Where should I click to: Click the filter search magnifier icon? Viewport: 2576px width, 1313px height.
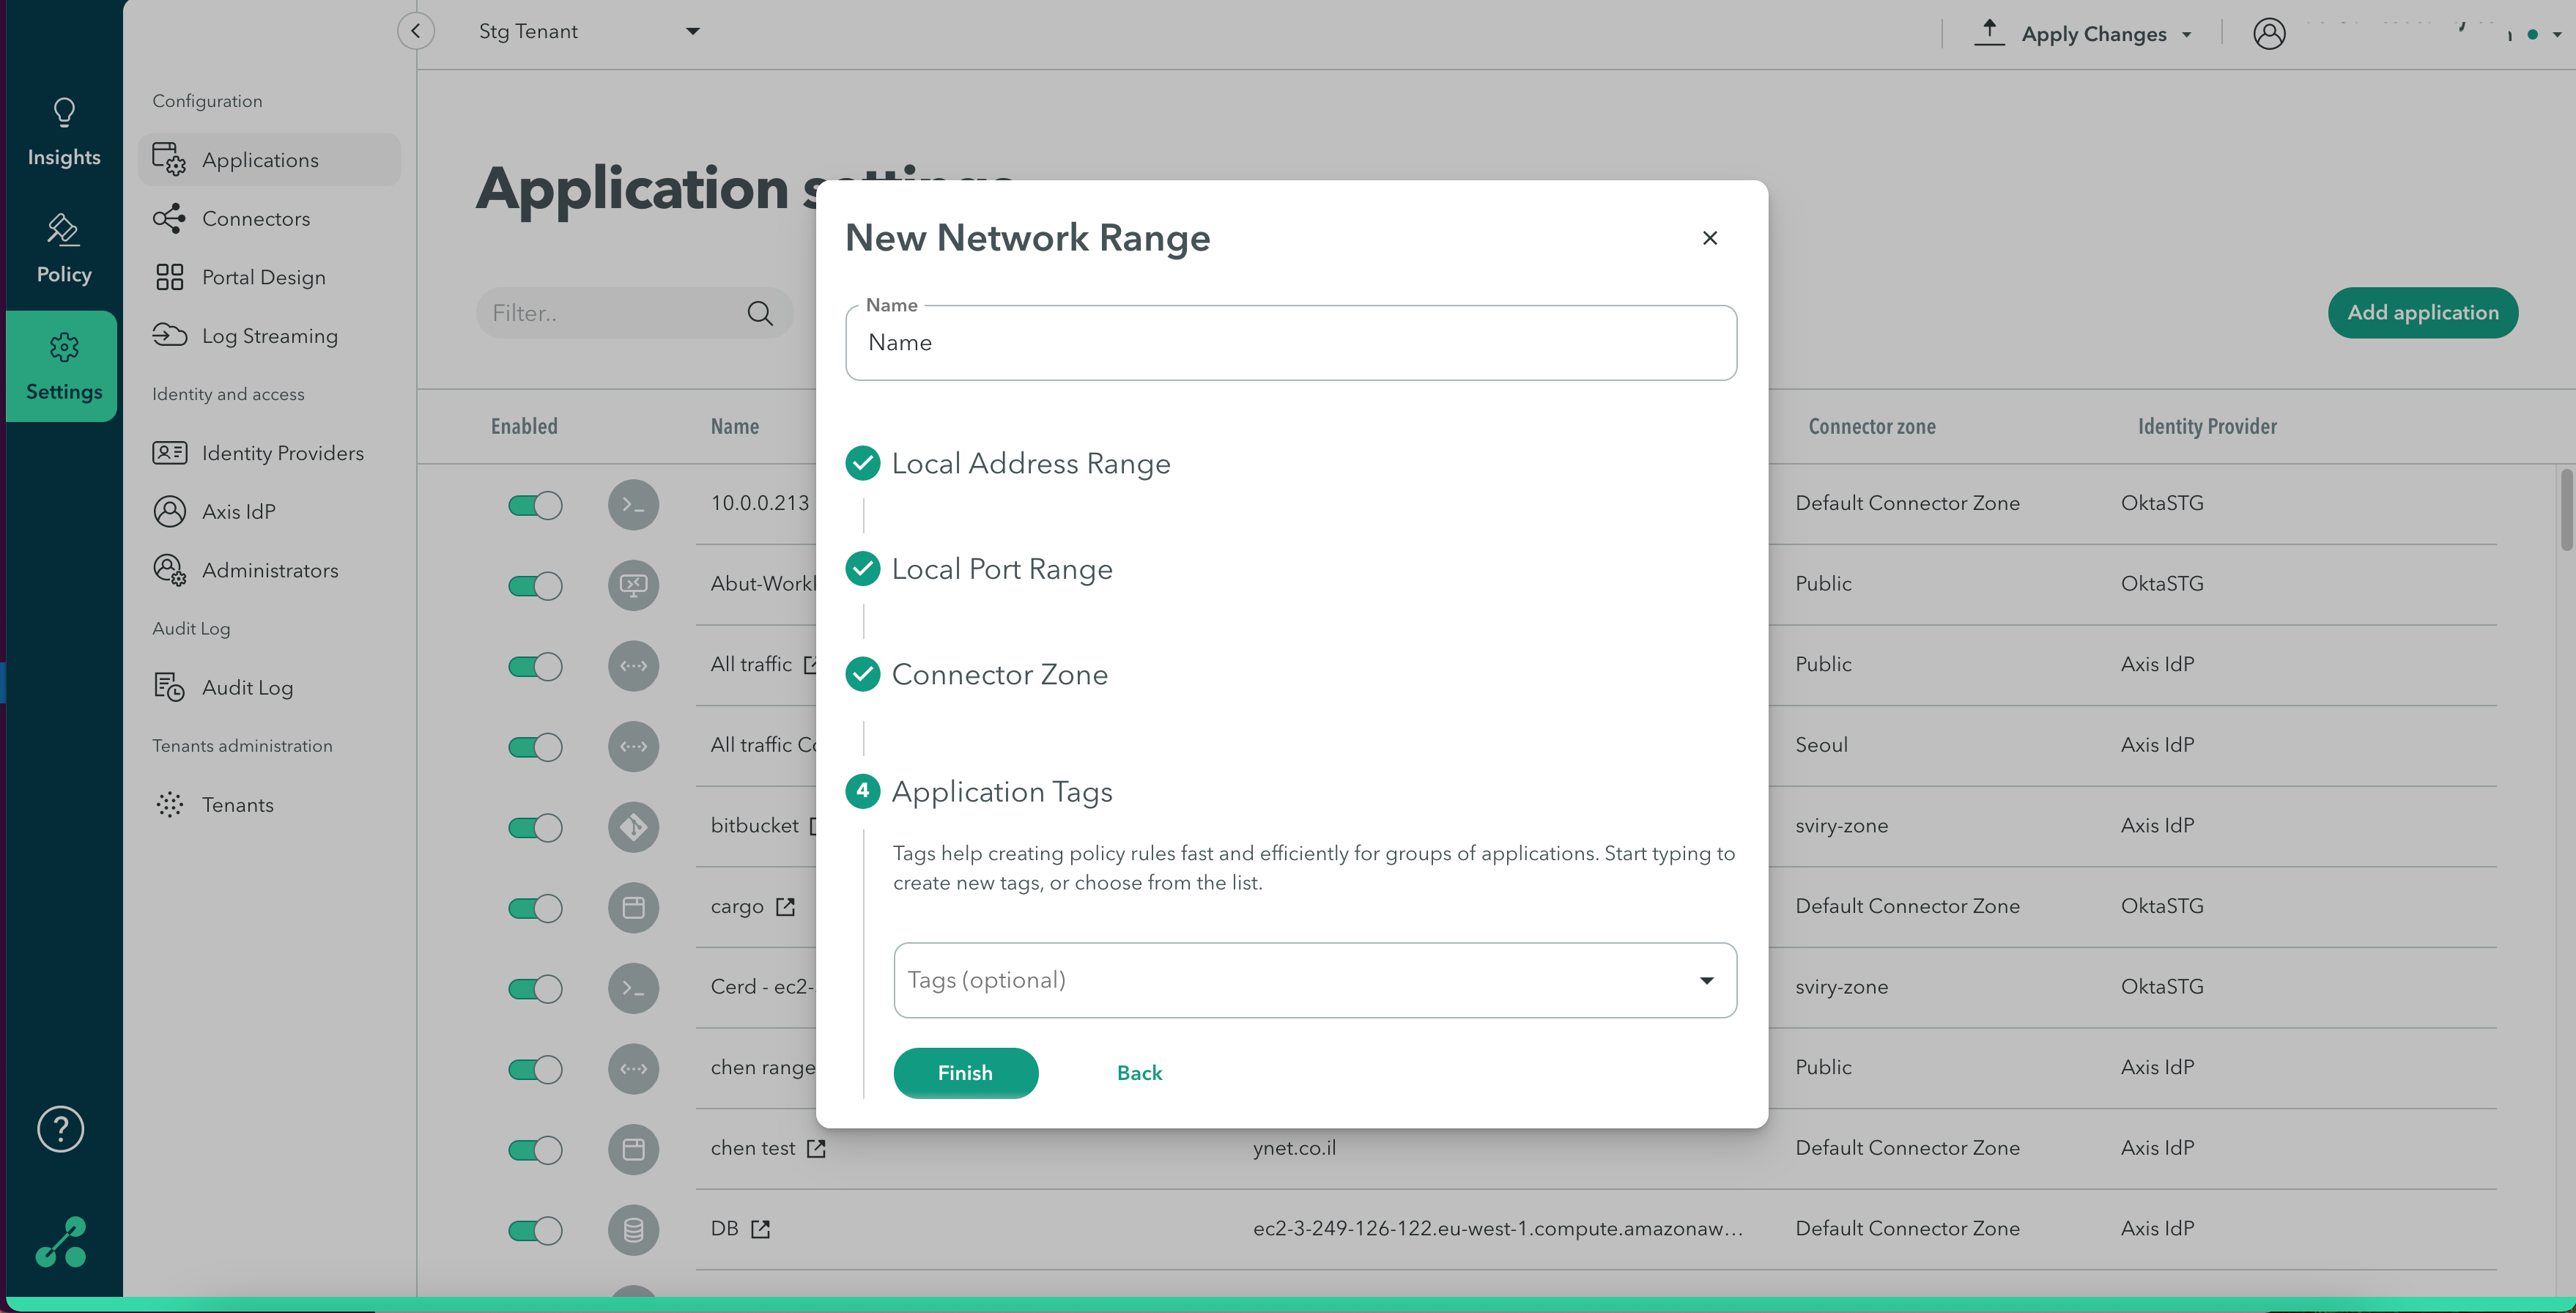pos(760,314)
